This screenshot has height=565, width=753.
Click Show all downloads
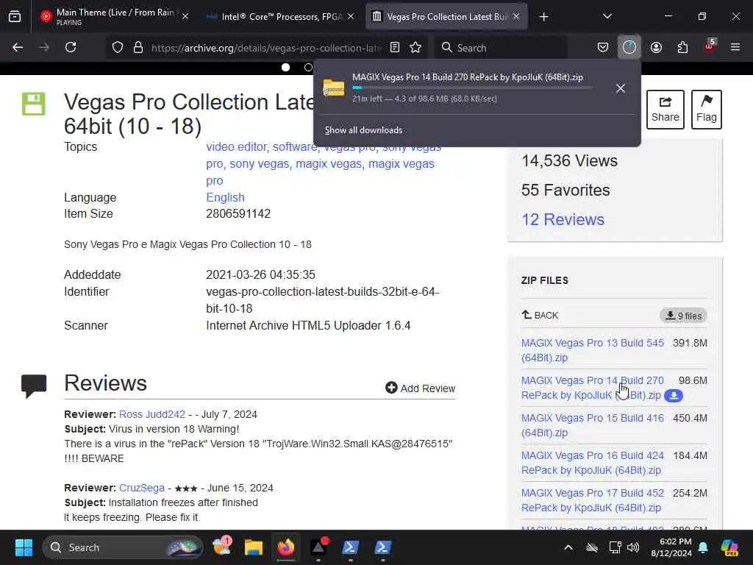pos(363,130)
